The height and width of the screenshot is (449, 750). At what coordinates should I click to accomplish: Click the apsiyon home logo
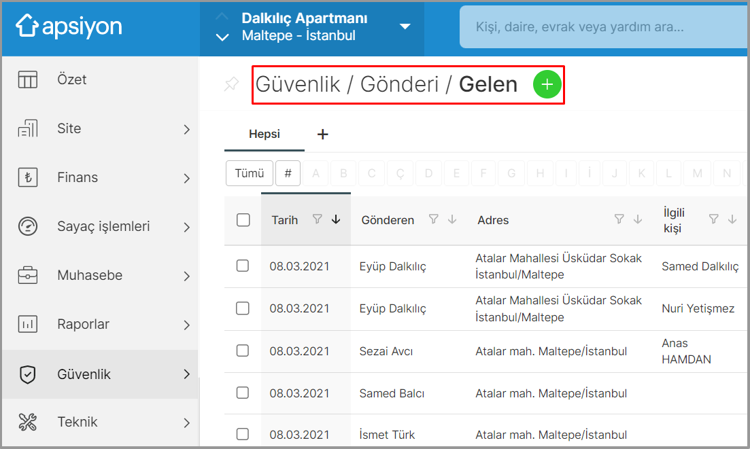(x=69, y=26)
